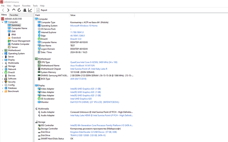Open the View menu

click(x=9, y=6)
